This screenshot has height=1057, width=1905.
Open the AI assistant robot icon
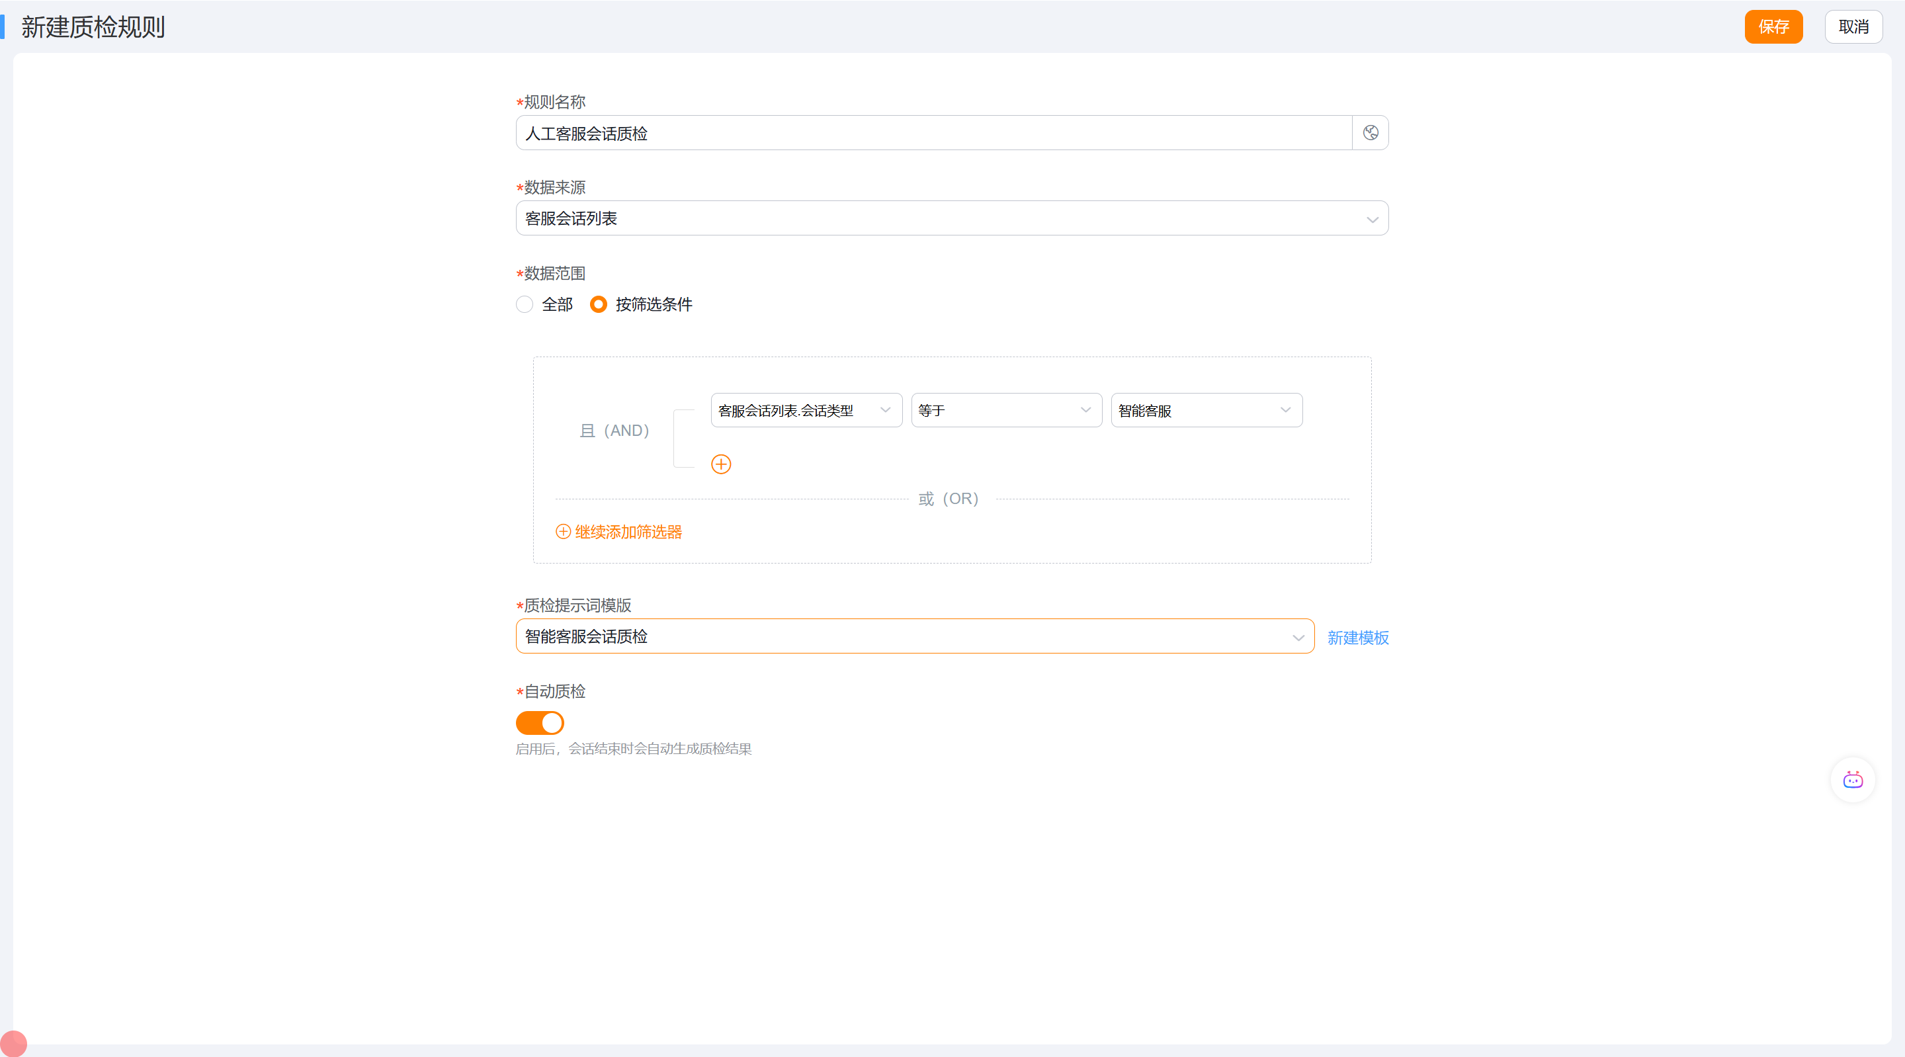[x=1853, y=780]
